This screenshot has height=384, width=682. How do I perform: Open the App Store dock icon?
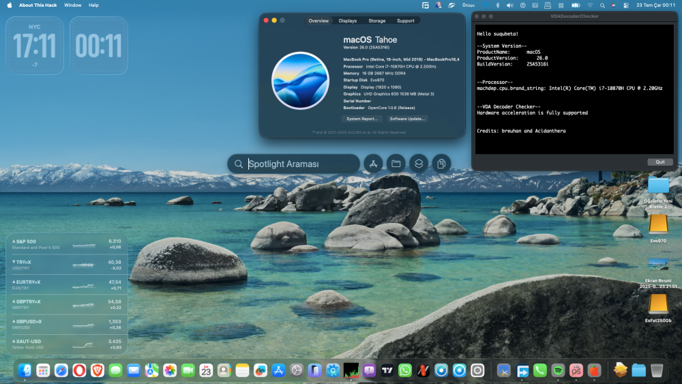(278, 370)
